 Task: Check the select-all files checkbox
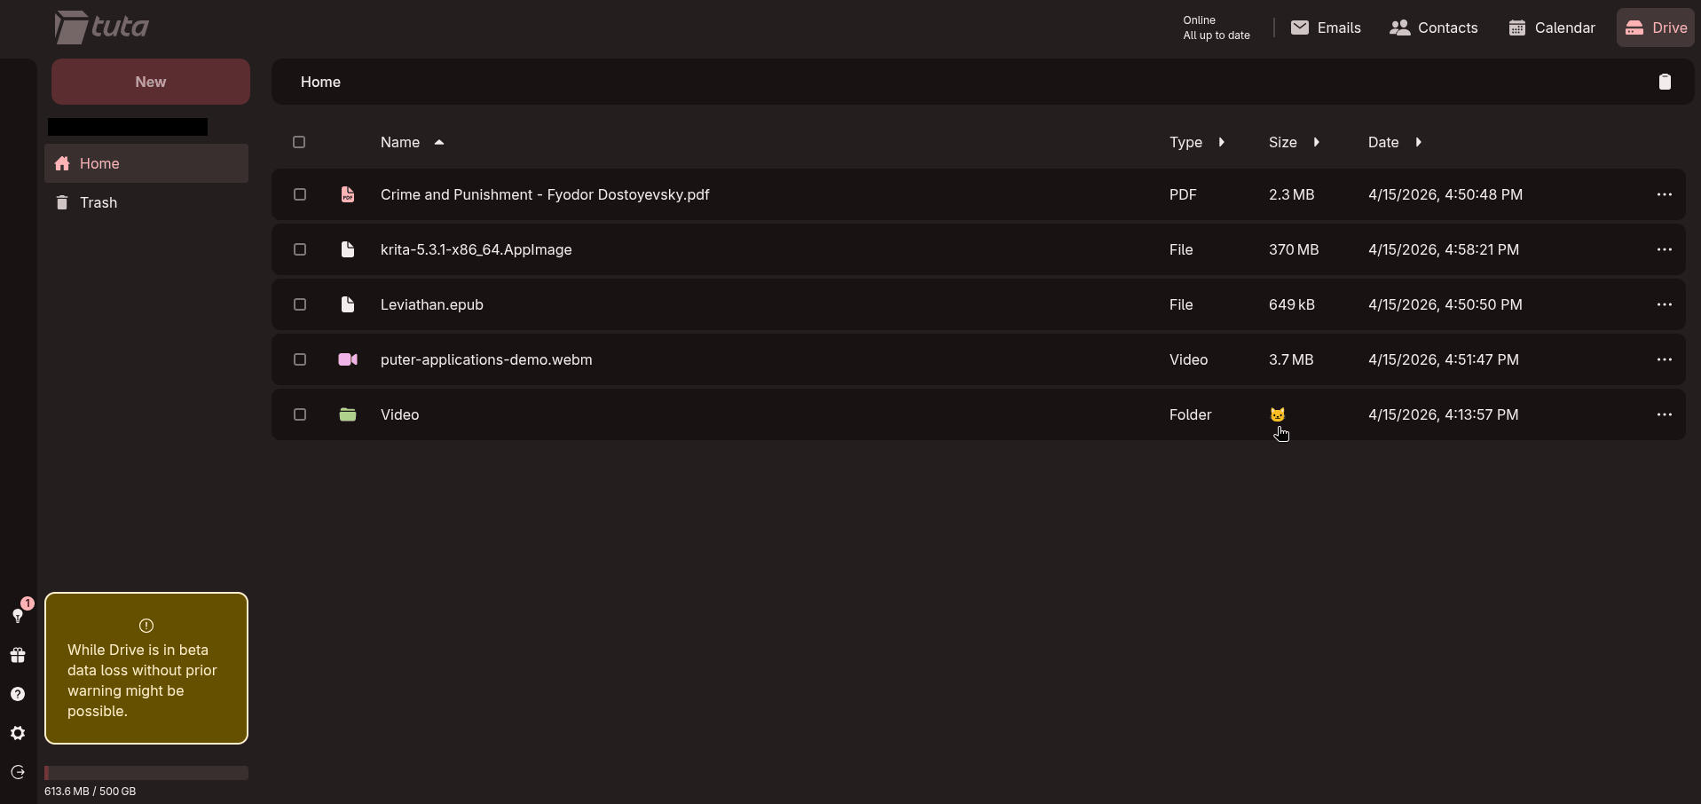pyautogui.click(x=299, y=142)
